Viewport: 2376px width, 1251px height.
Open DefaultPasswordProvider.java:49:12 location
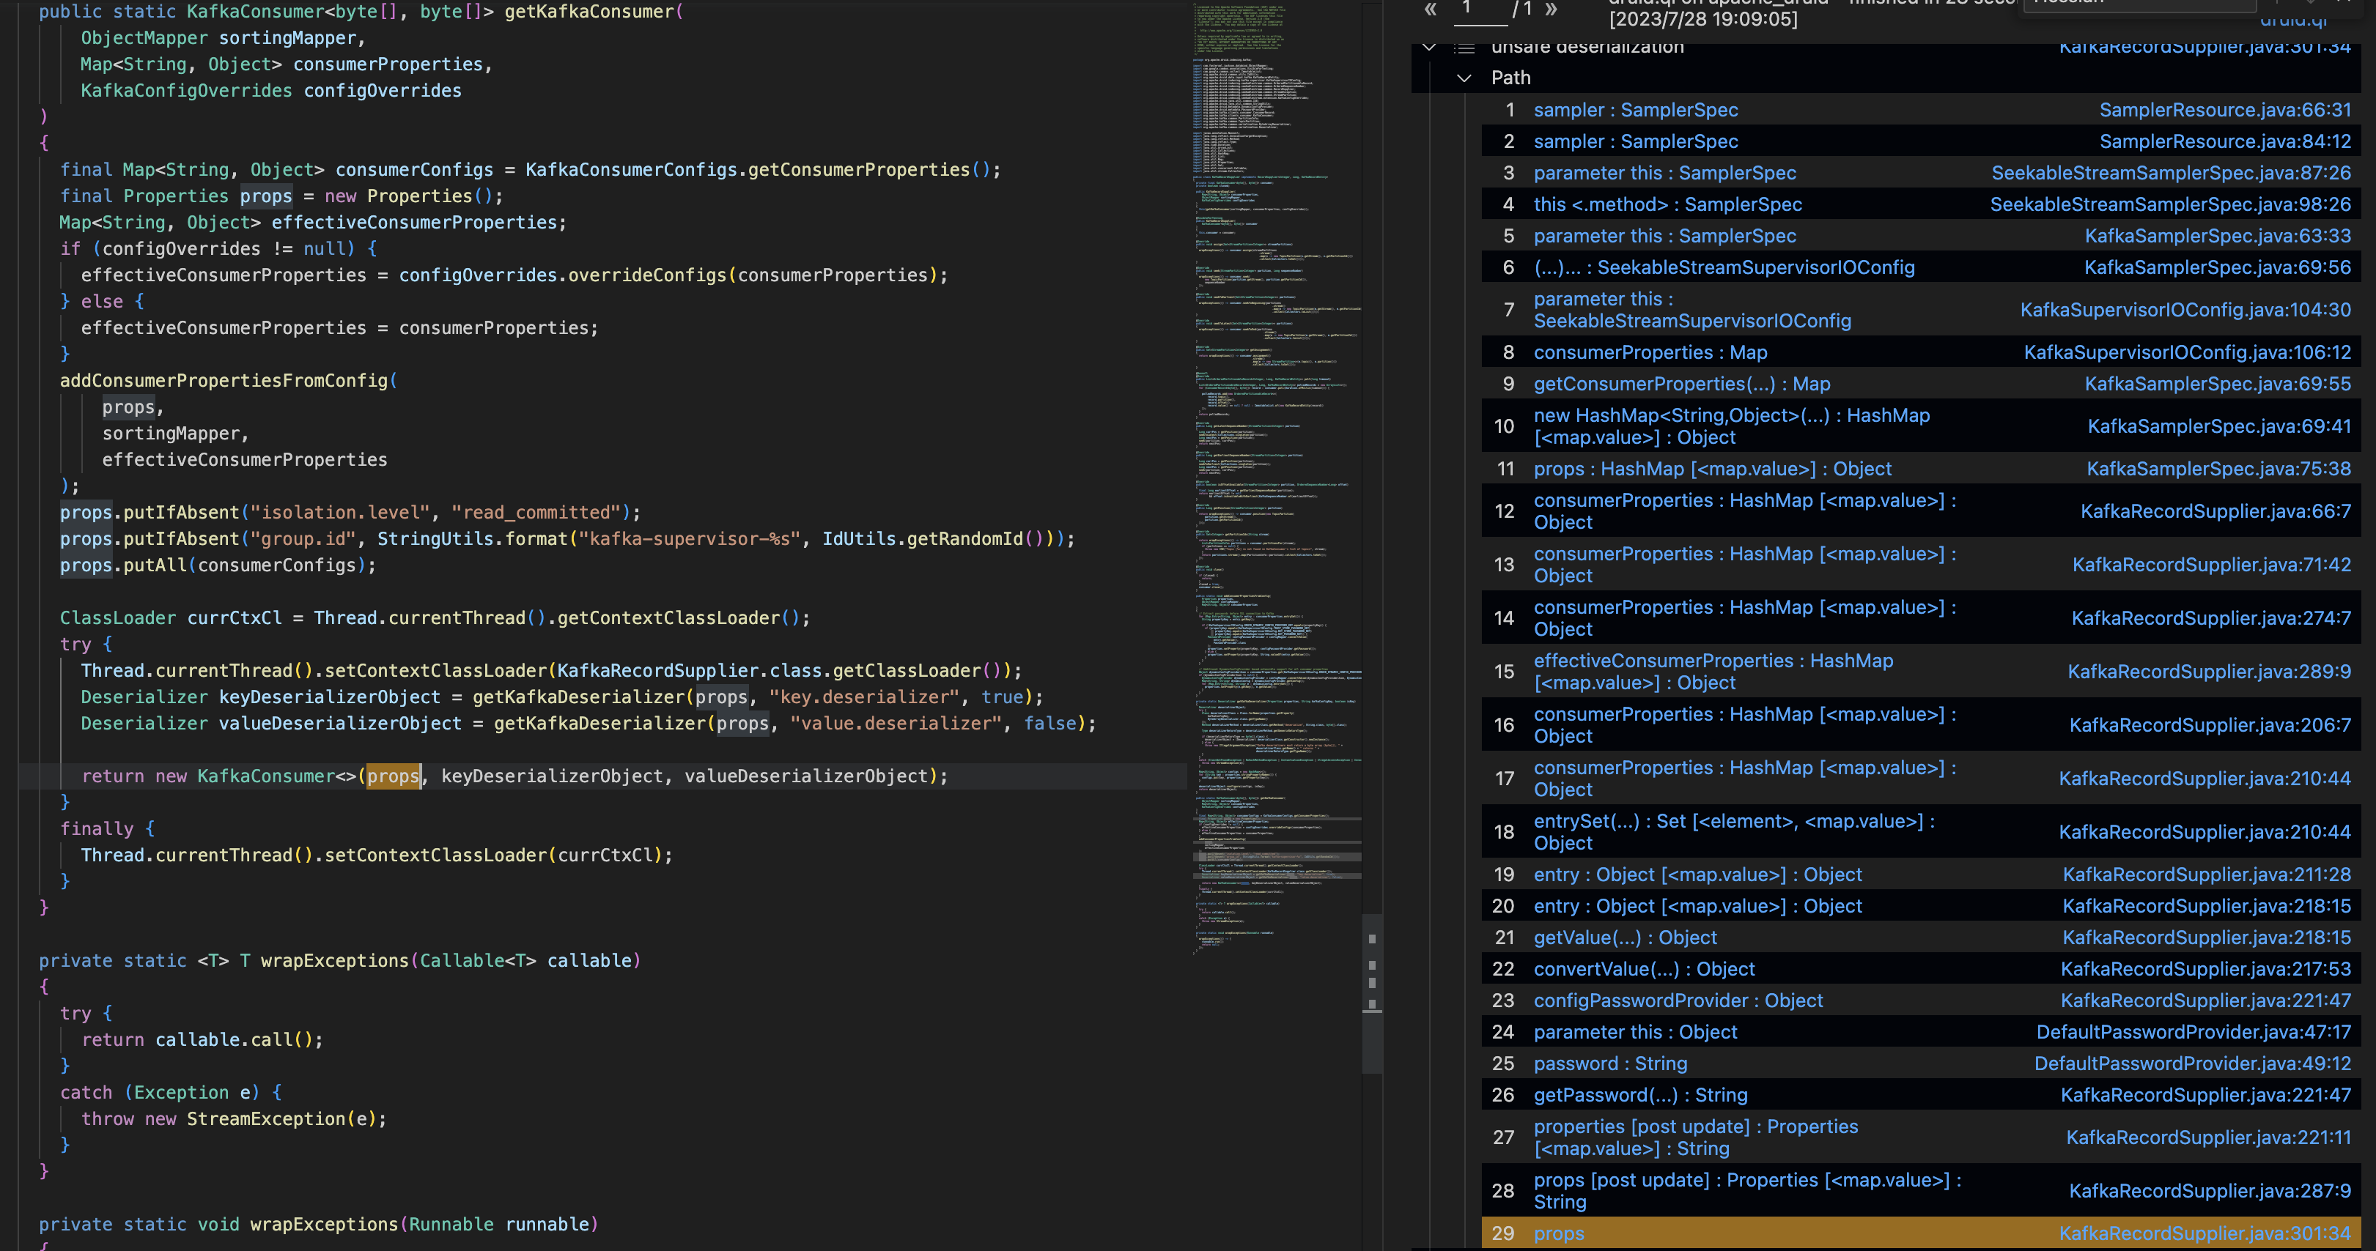click(x=2193, y=1063)
